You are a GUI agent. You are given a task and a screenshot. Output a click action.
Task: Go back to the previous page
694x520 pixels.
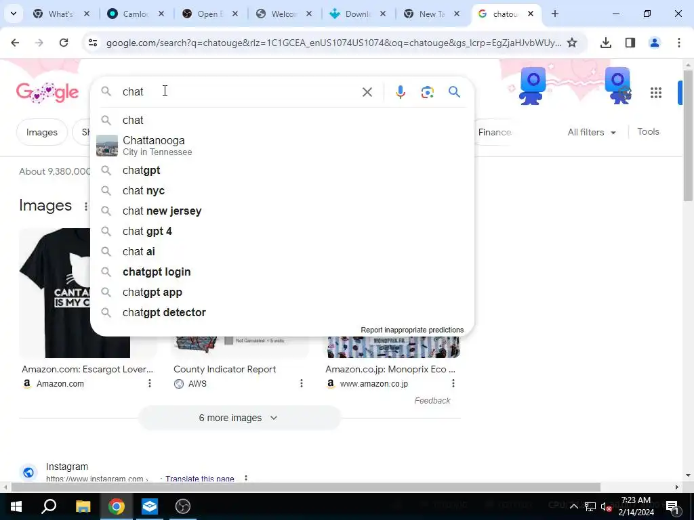tap(15, 43)
